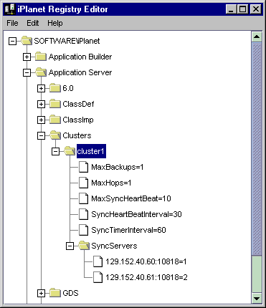This screenshot has height=308, width=266.
Task: Select the MaxBackups=1 value
Action: click(118, 167)
